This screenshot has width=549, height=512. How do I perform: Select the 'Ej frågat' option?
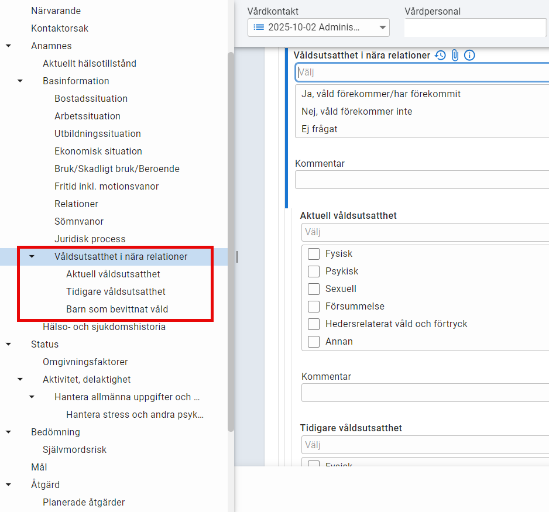tap(320, 129)
